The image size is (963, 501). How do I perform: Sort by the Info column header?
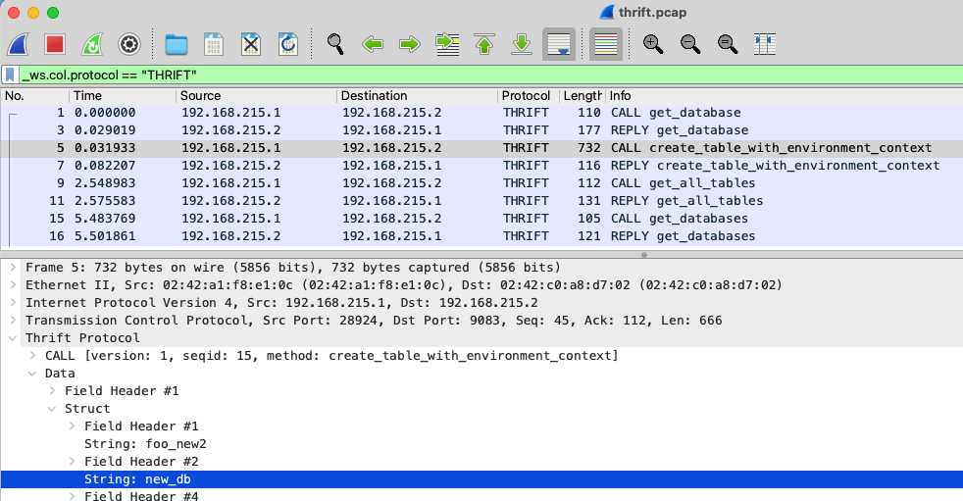point(785,96)
